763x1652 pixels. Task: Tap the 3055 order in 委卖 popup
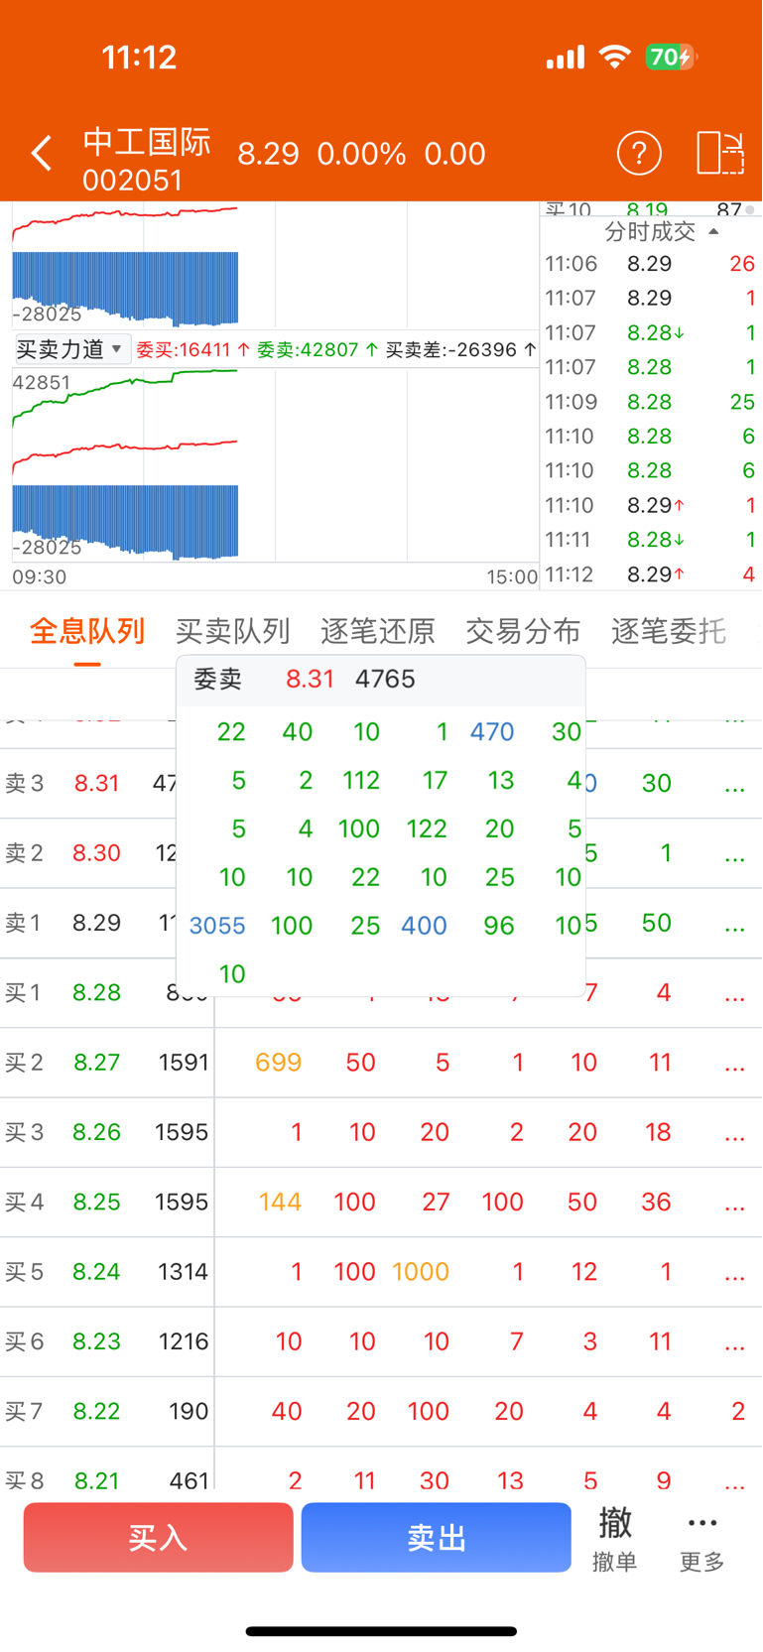217,926
